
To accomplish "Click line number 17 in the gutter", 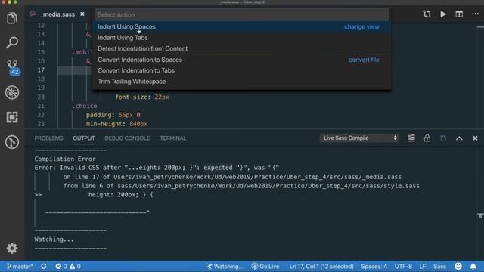I will pos(41,70).
